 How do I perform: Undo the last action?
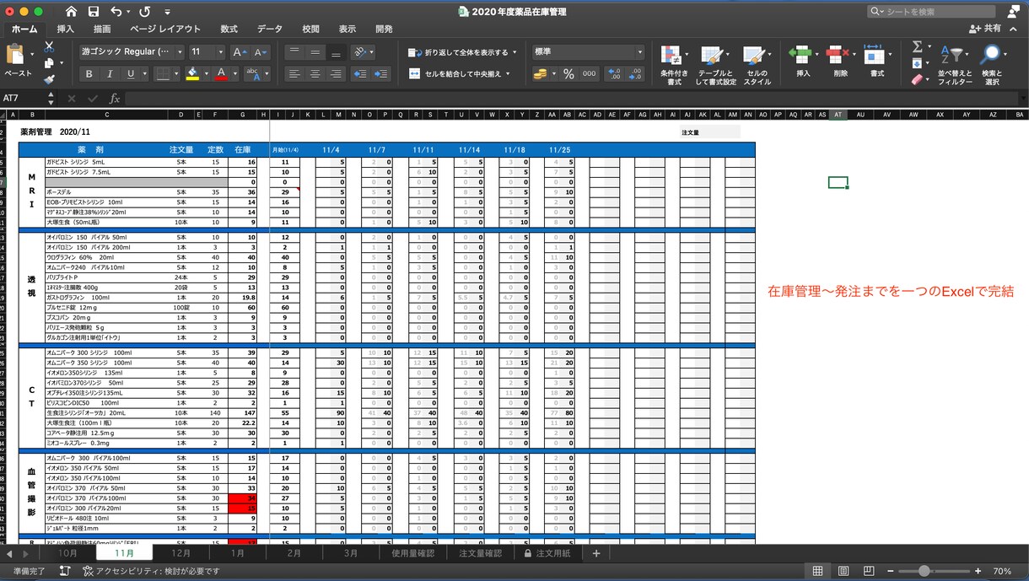pyautogui.click(x=116, y=12)
